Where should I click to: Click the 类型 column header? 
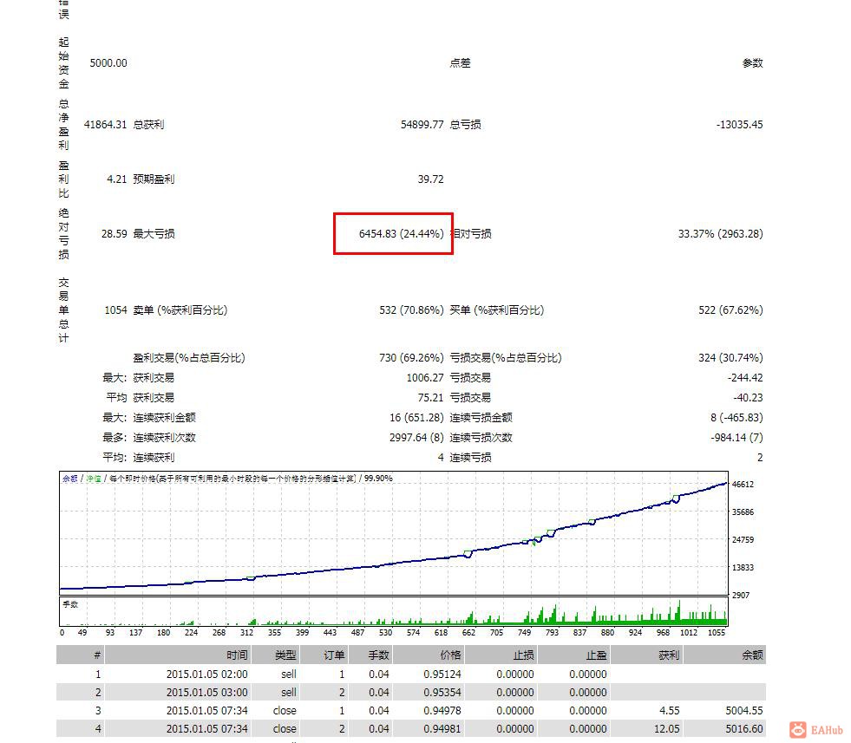tap(284, 655)
